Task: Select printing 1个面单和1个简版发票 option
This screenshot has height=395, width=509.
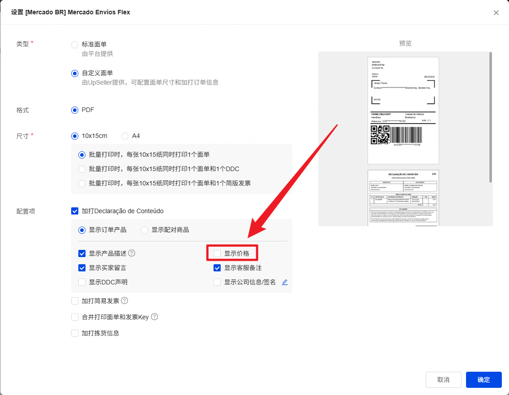Action: tap(82, 183)
